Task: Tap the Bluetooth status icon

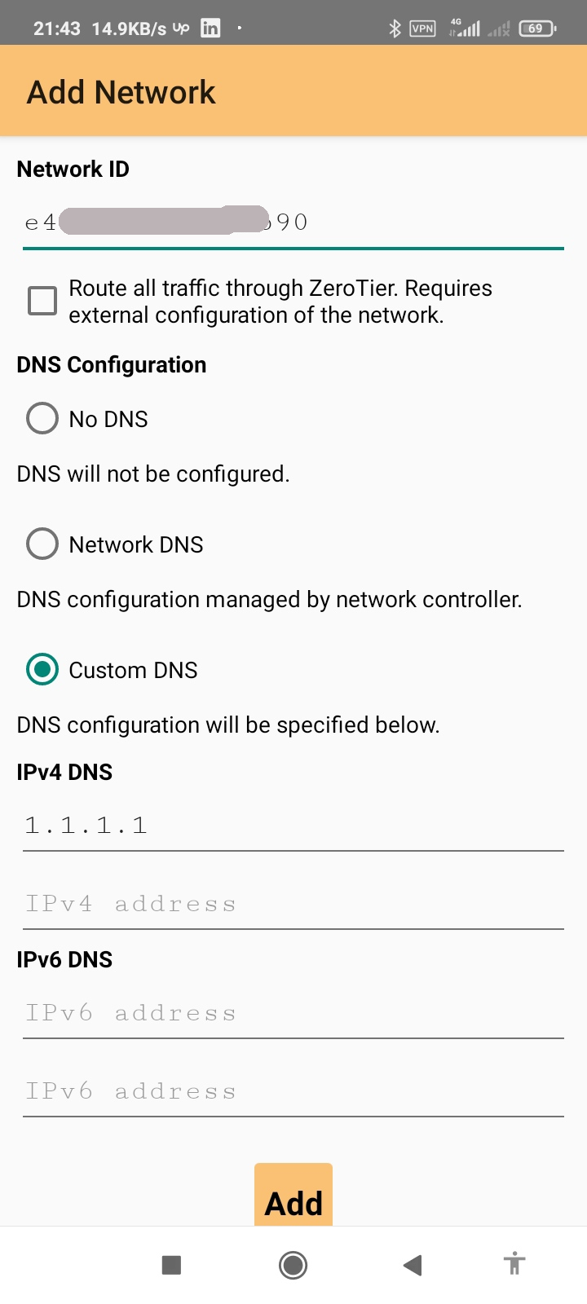Action: 395,29
